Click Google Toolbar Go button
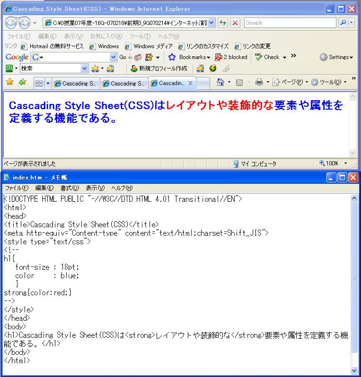361x377 pixels. [x=123, y=57]
